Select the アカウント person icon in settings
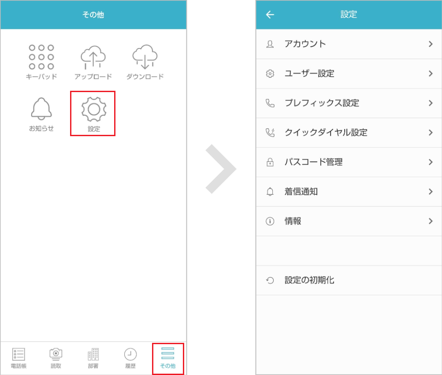The width and height of the screenshot is (442, 375). [270, 44]
